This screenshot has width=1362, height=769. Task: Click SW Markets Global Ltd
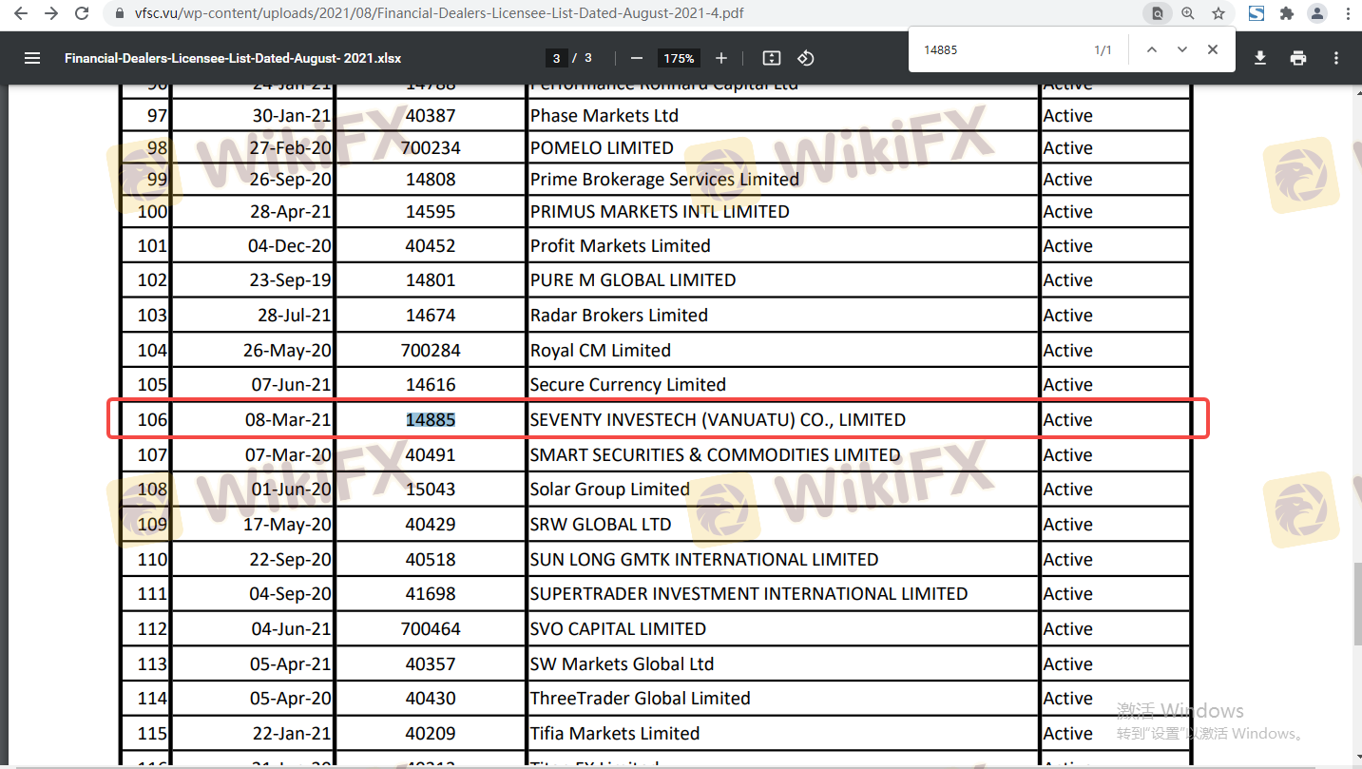pyautogui.click(x=622, y=664)
